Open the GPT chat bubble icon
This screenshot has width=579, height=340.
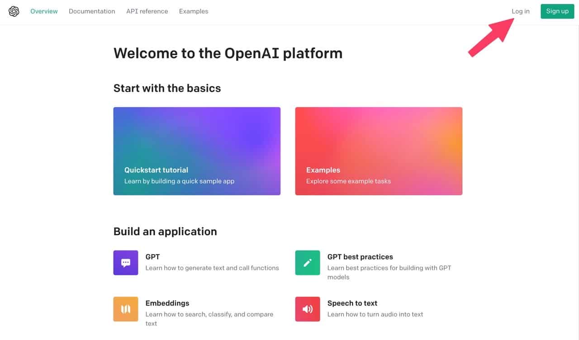point(126,263)
